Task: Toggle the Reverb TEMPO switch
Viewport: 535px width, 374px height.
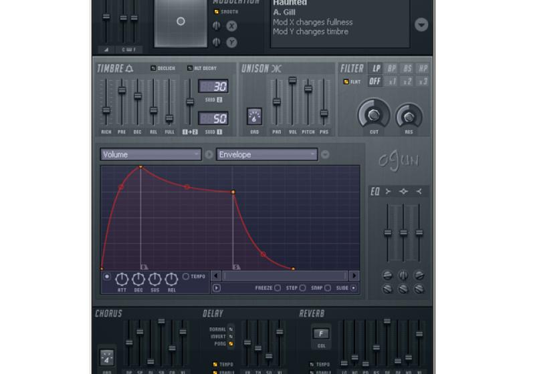Action: pyautogui.click(x=312, y=365)
